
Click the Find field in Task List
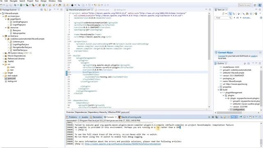[223, 18]
